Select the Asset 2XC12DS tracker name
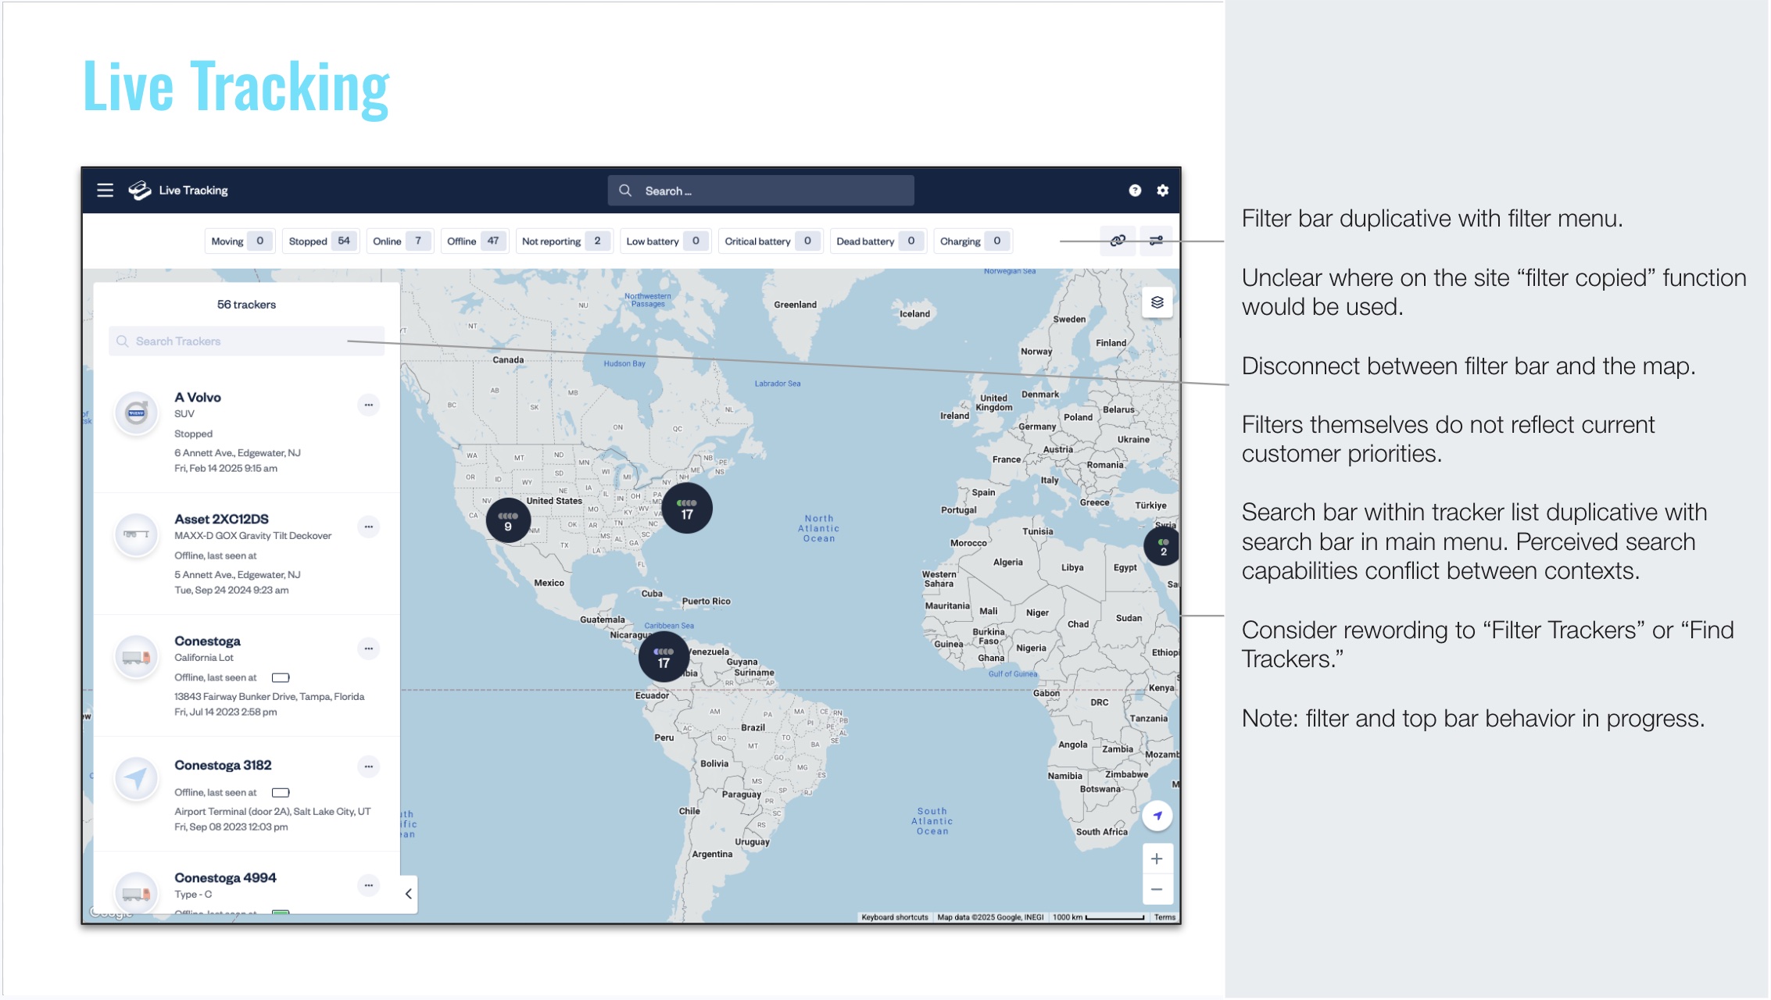 click(x=221, y=519)
